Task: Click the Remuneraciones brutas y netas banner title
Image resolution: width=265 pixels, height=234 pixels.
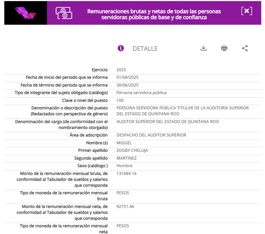Action: coord(154,14)
